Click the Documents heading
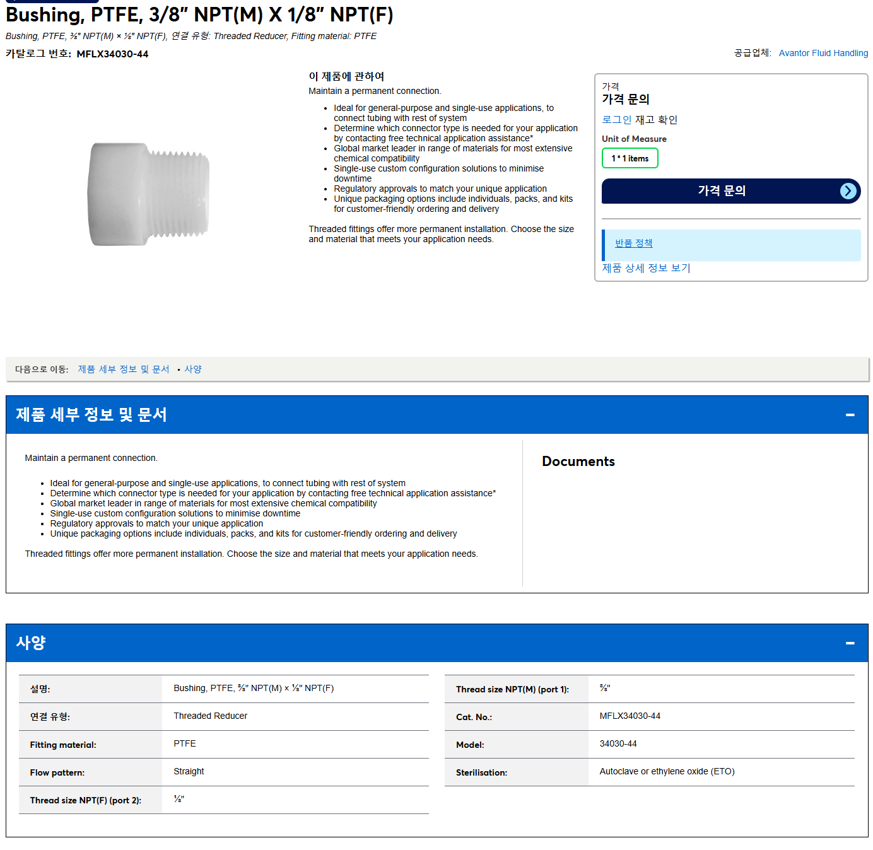This screenshot has height=850, width=873. [x=578, y=462]
